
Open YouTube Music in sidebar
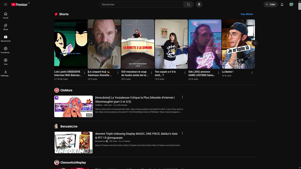point(5,50)
